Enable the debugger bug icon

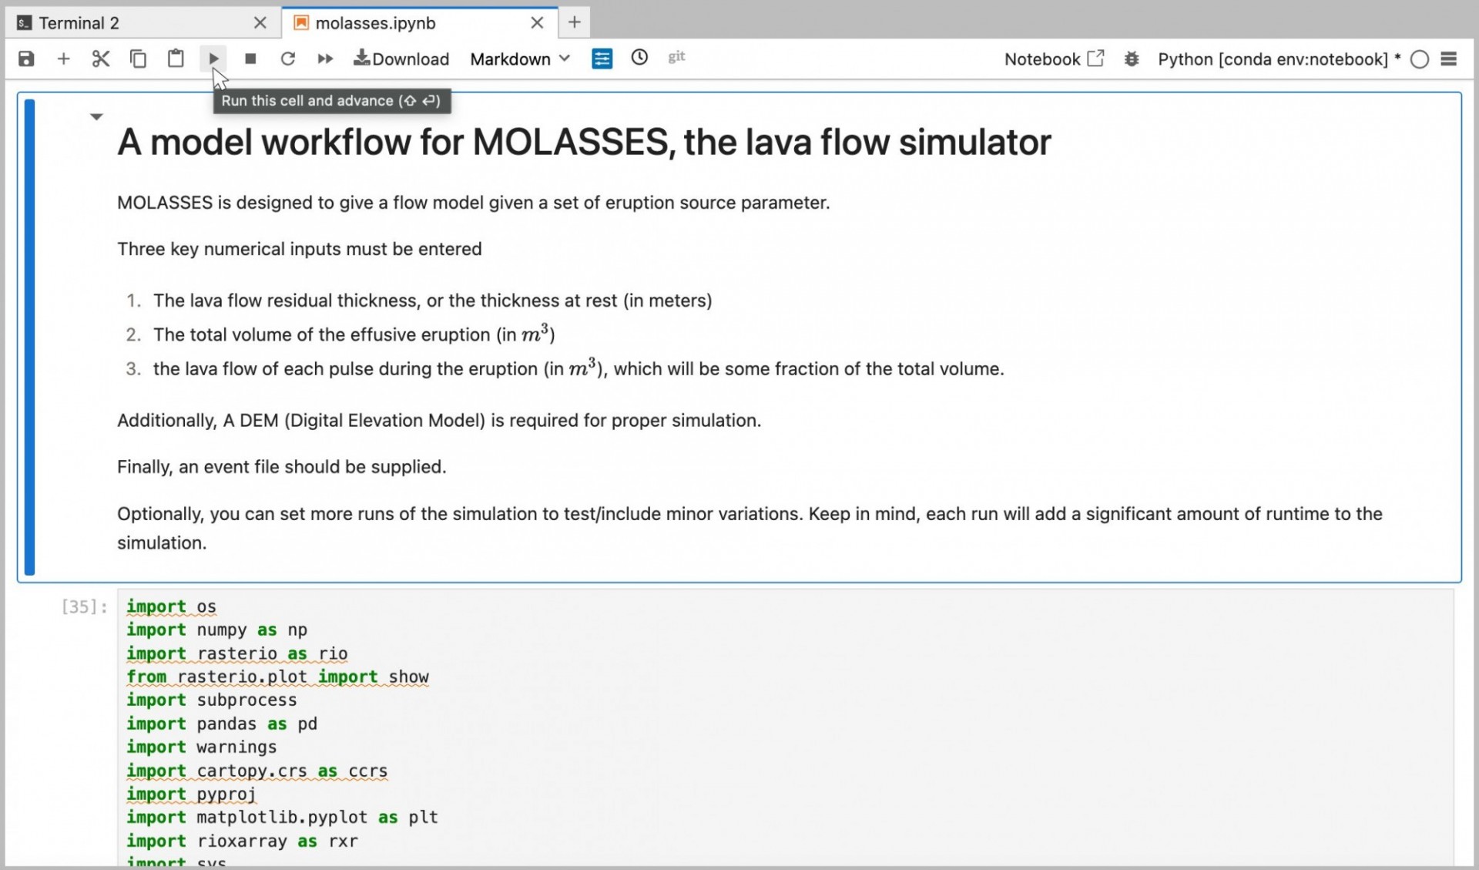tap(1132, 59)
